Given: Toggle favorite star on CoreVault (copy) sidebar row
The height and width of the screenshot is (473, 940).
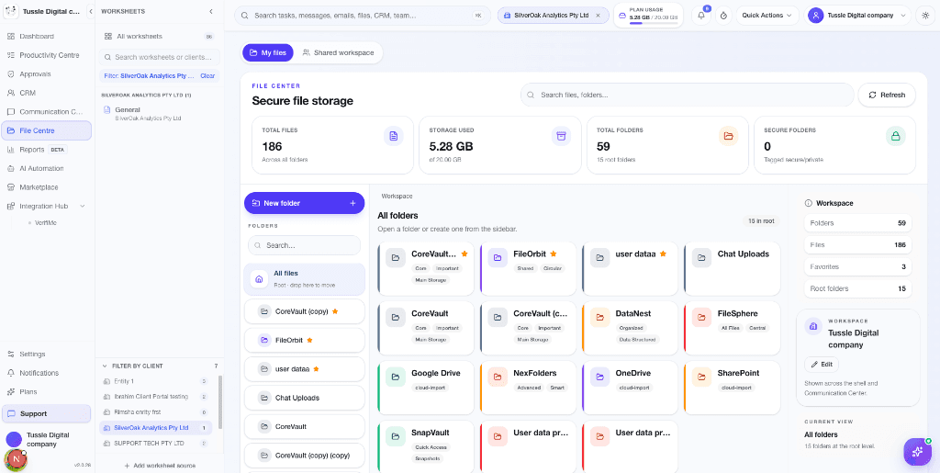Looking at the screenshot, I should (335, 311).
